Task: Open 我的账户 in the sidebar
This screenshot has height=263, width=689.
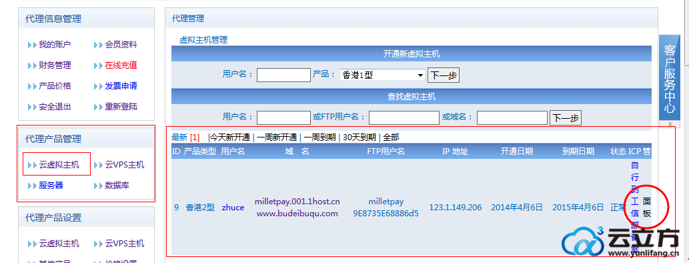Action: (55, 45)
